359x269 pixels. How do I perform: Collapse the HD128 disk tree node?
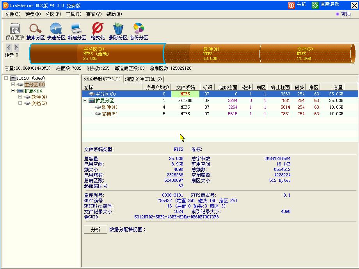point(6,78)
